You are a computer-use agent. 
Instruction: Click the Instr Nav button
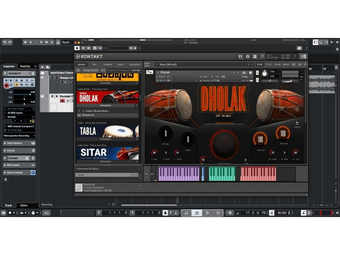point(136,70)
